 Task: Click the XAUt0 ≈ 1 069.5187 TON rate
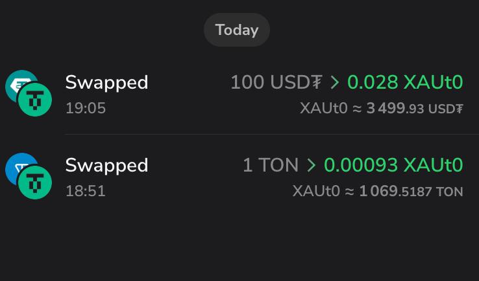coord(378,191)
